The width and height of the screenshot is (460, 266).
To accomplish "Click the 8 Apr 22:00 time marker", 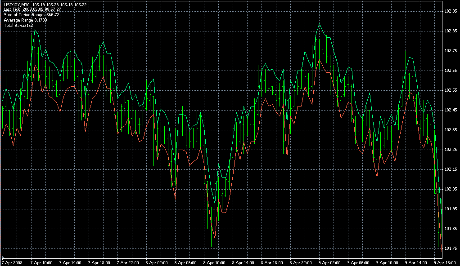I will [301, 262].
